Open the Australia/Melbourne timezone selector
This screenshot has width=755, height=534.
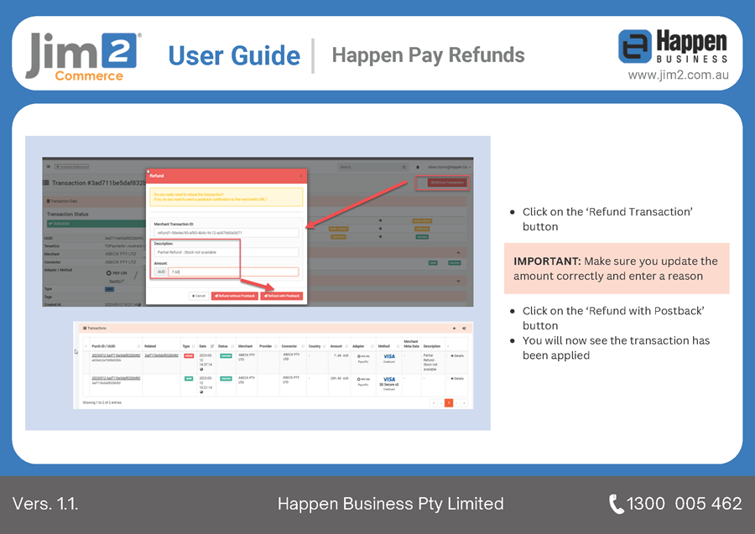[72, 167]
